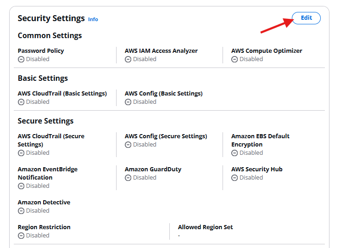Open the Security Settings Info link
Viewport: 346px width, 248px height.
pyautogui.click(x=93, y=19)
